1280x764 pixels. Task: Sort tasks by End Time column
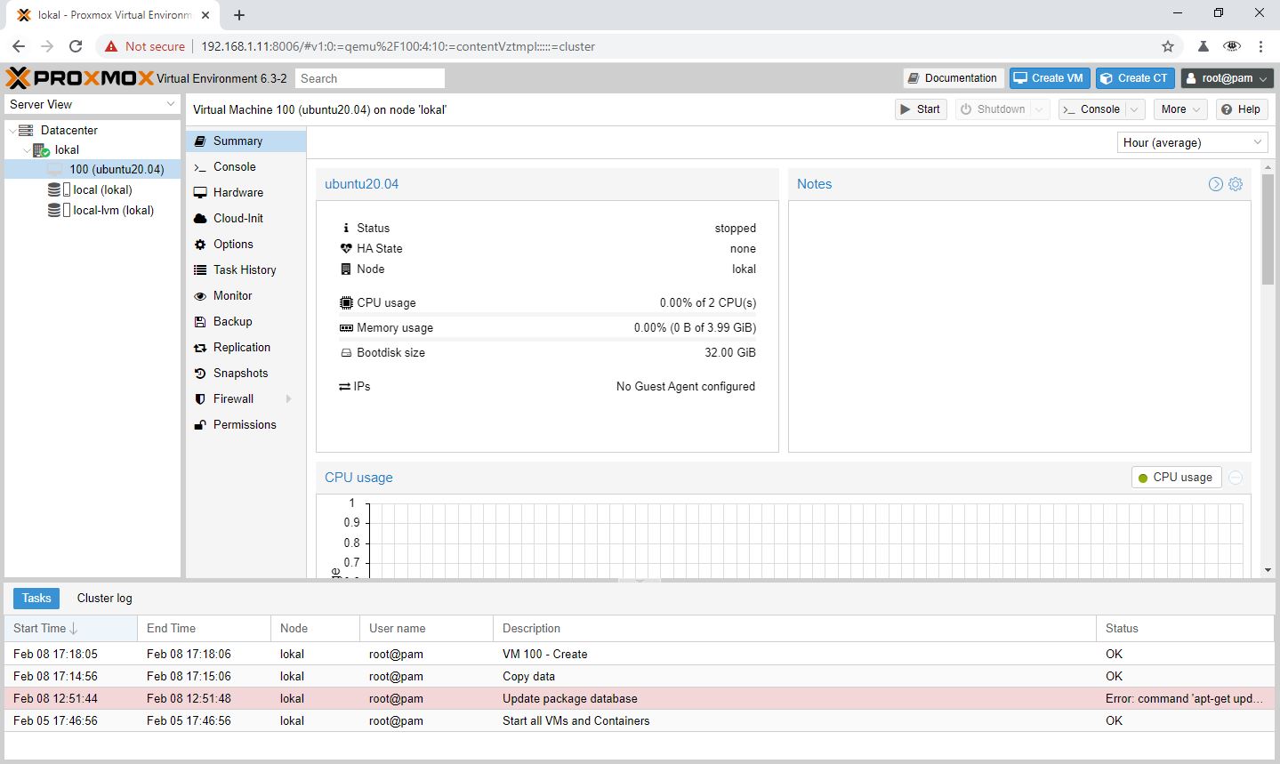point(204,628)
